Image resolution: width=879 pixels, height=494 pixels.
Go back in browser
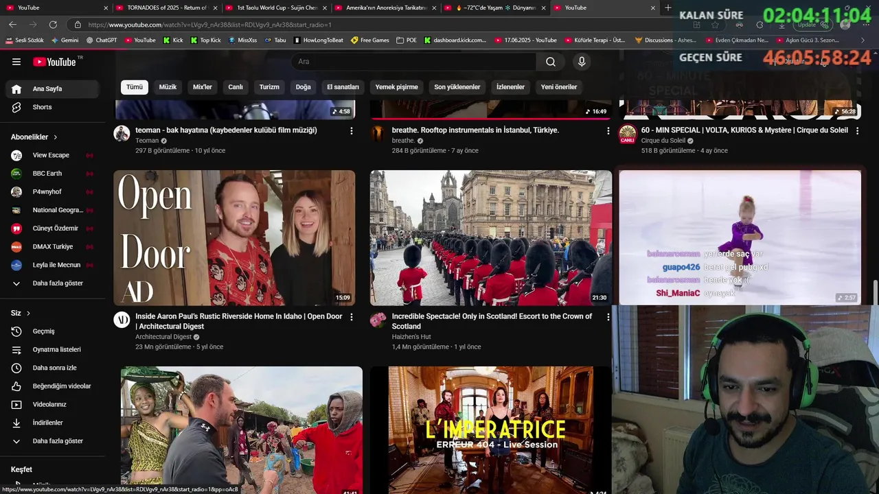point(12,25)
